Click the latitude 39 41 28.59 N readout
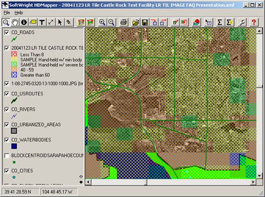The width and height of the screenshot is (265, 197). 17,192
